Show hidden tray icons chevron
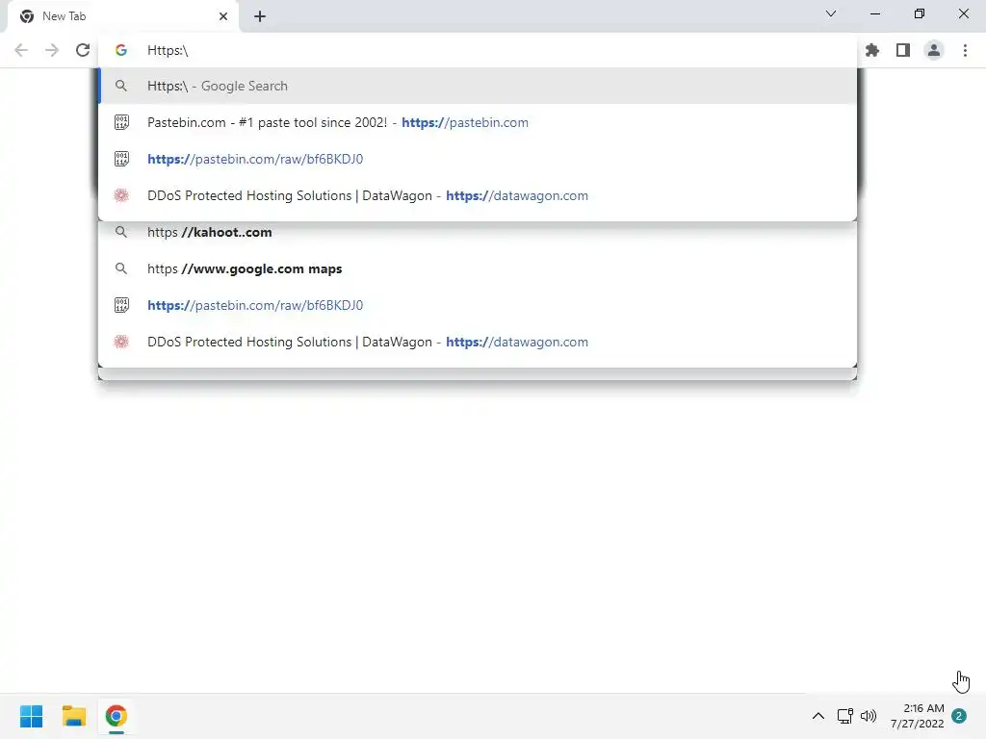 point(818,716)
